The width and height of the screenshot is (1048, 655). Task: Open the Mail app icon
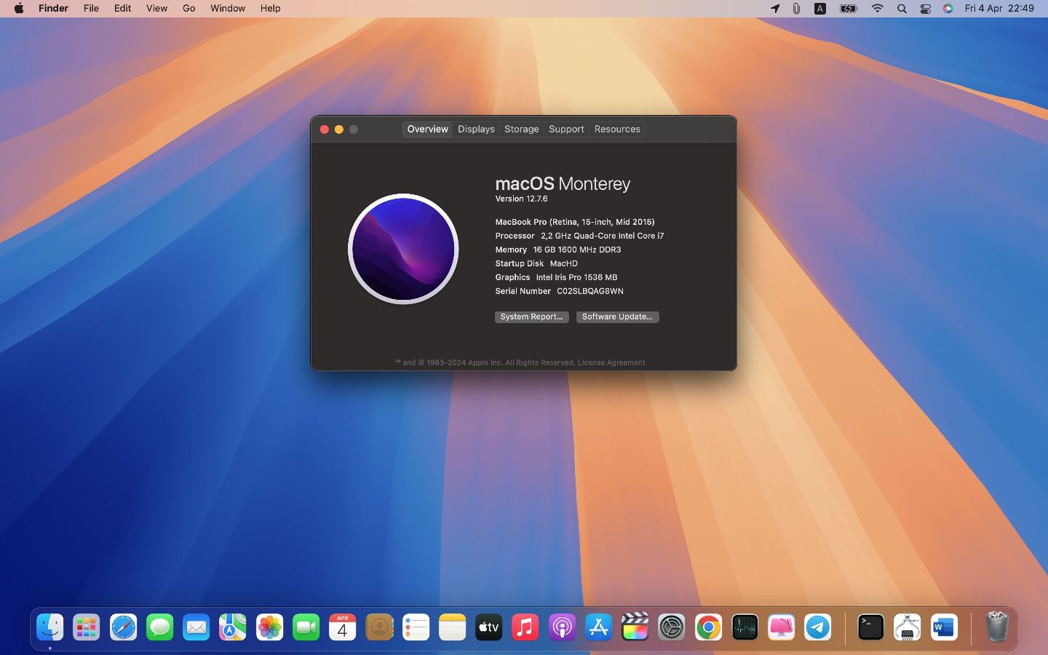tap(196, 627)
